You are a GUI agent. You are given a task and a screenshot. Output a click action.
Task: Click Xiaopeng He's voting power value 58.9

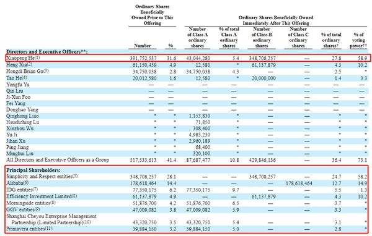363,58
